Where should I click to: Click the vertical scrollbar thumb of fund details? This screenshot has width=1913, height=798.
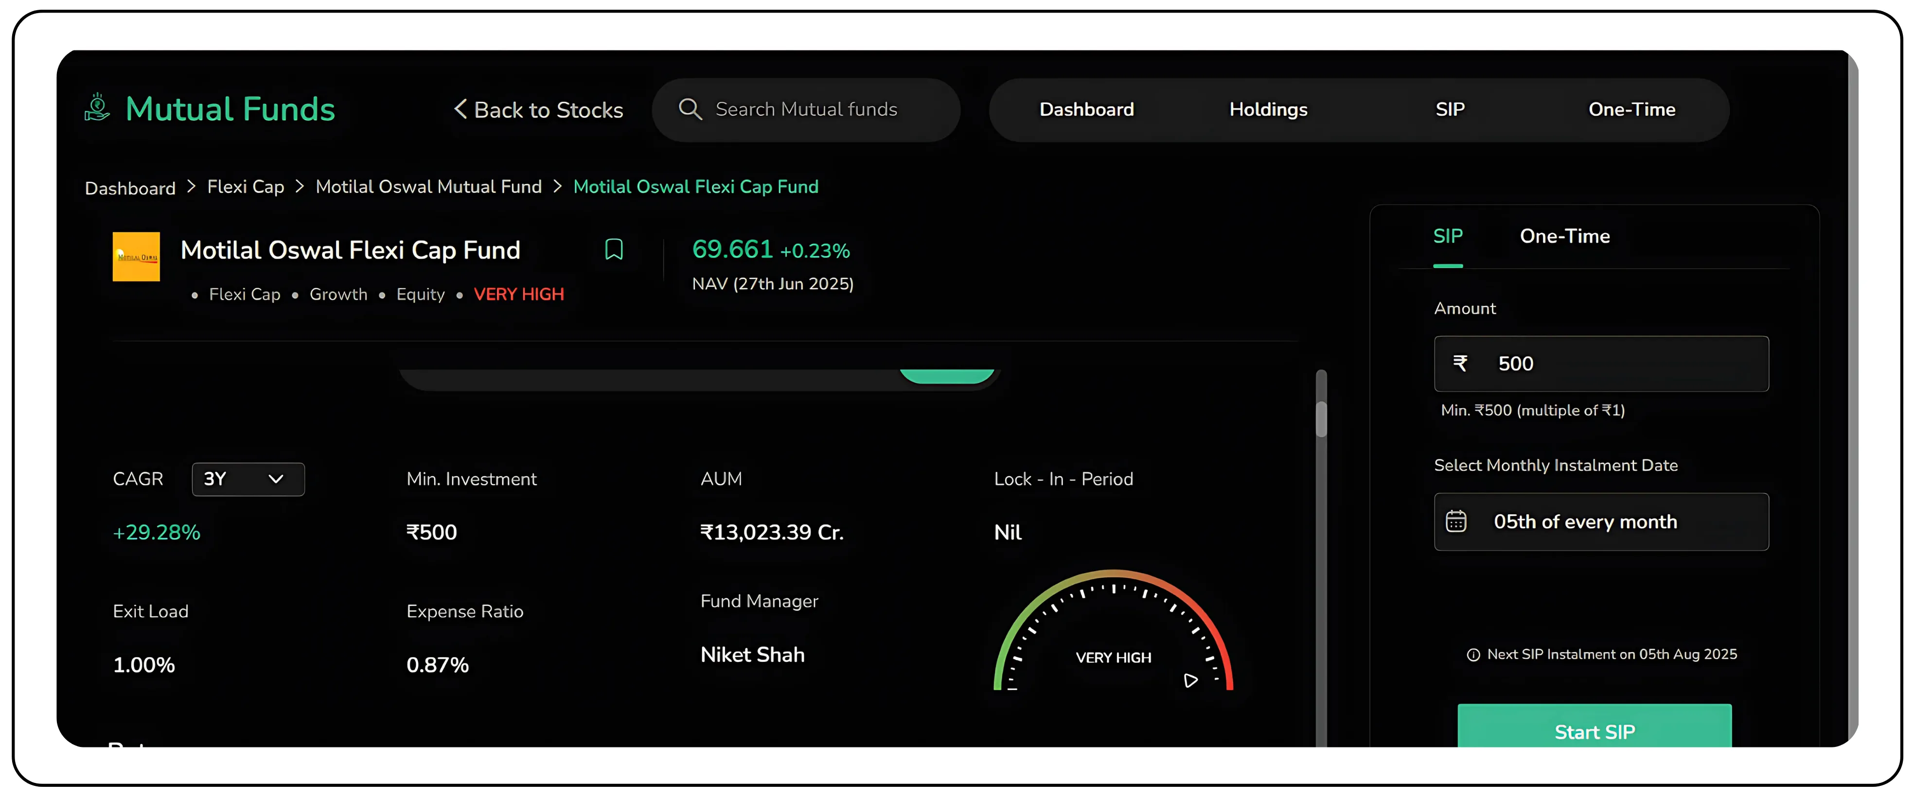click(1321, 418)
